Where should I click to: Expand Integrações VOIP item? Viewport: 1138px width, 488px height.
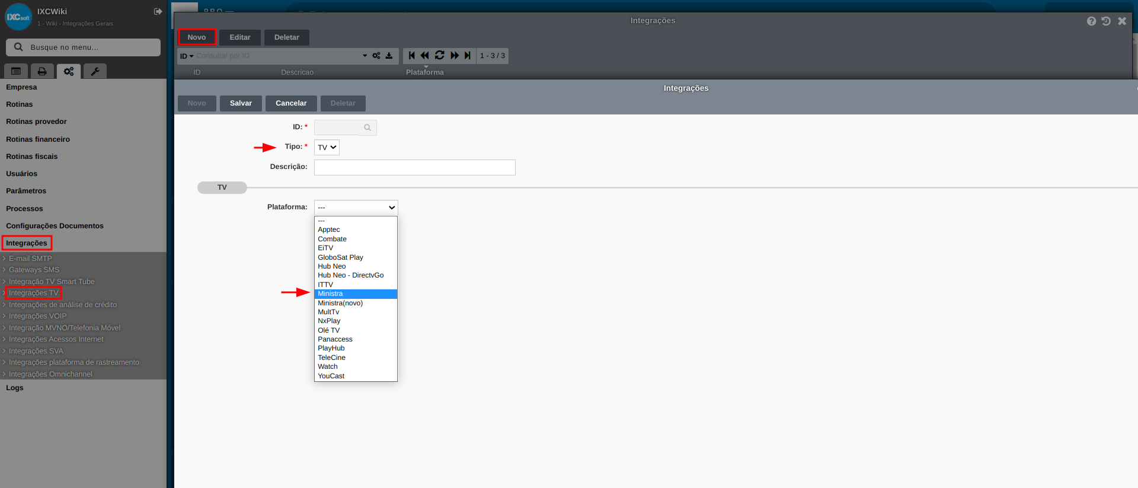(37, 316)
